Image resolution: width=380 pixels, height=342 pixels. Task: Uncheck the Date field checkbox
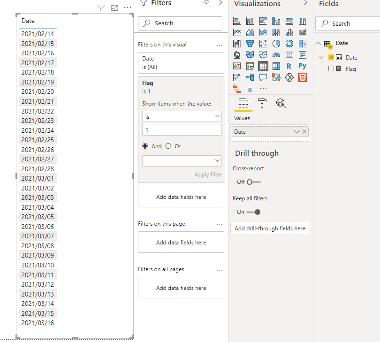[331, 57]
